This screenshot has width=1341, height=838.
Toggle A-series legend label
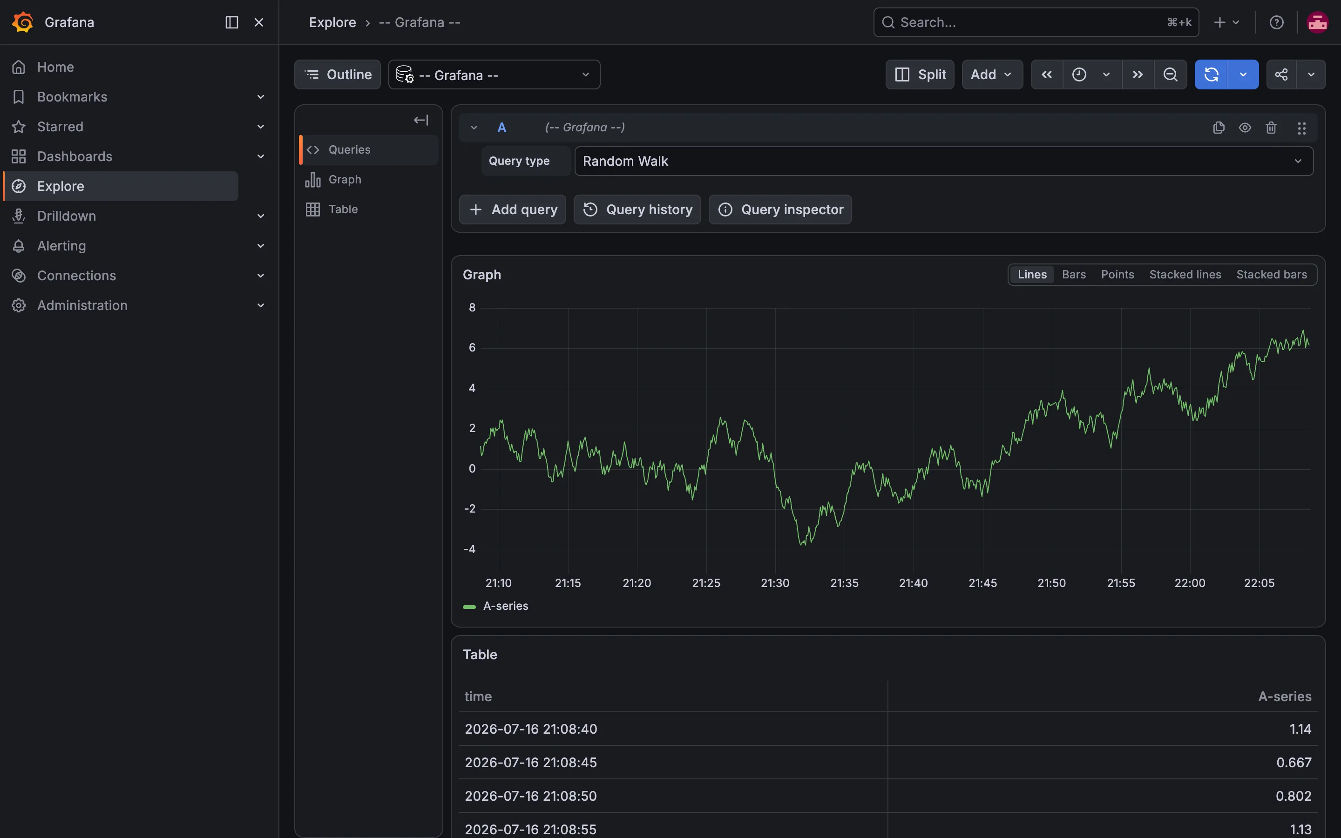(506, 606)
